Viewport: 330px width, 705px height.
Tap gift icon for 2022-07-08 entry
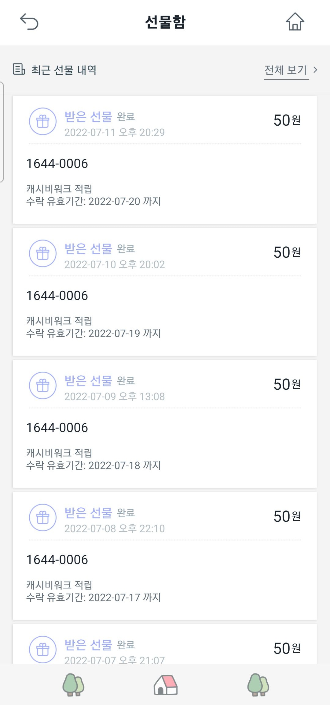pos(43,518)
